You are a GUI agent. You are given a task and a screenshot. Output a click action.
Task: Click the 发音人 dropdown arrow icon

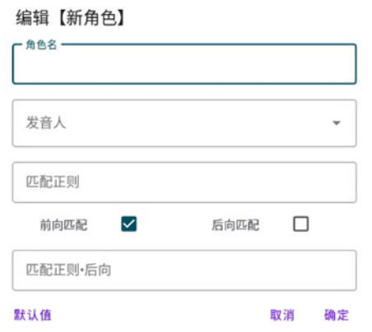tap(337, 123)
